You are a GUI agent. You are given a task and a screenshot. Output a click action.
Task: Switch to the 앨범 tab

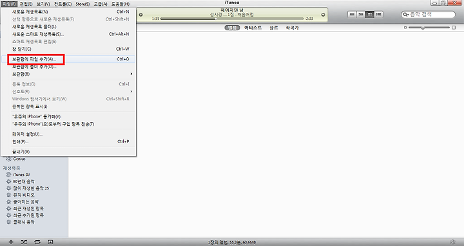232,28
